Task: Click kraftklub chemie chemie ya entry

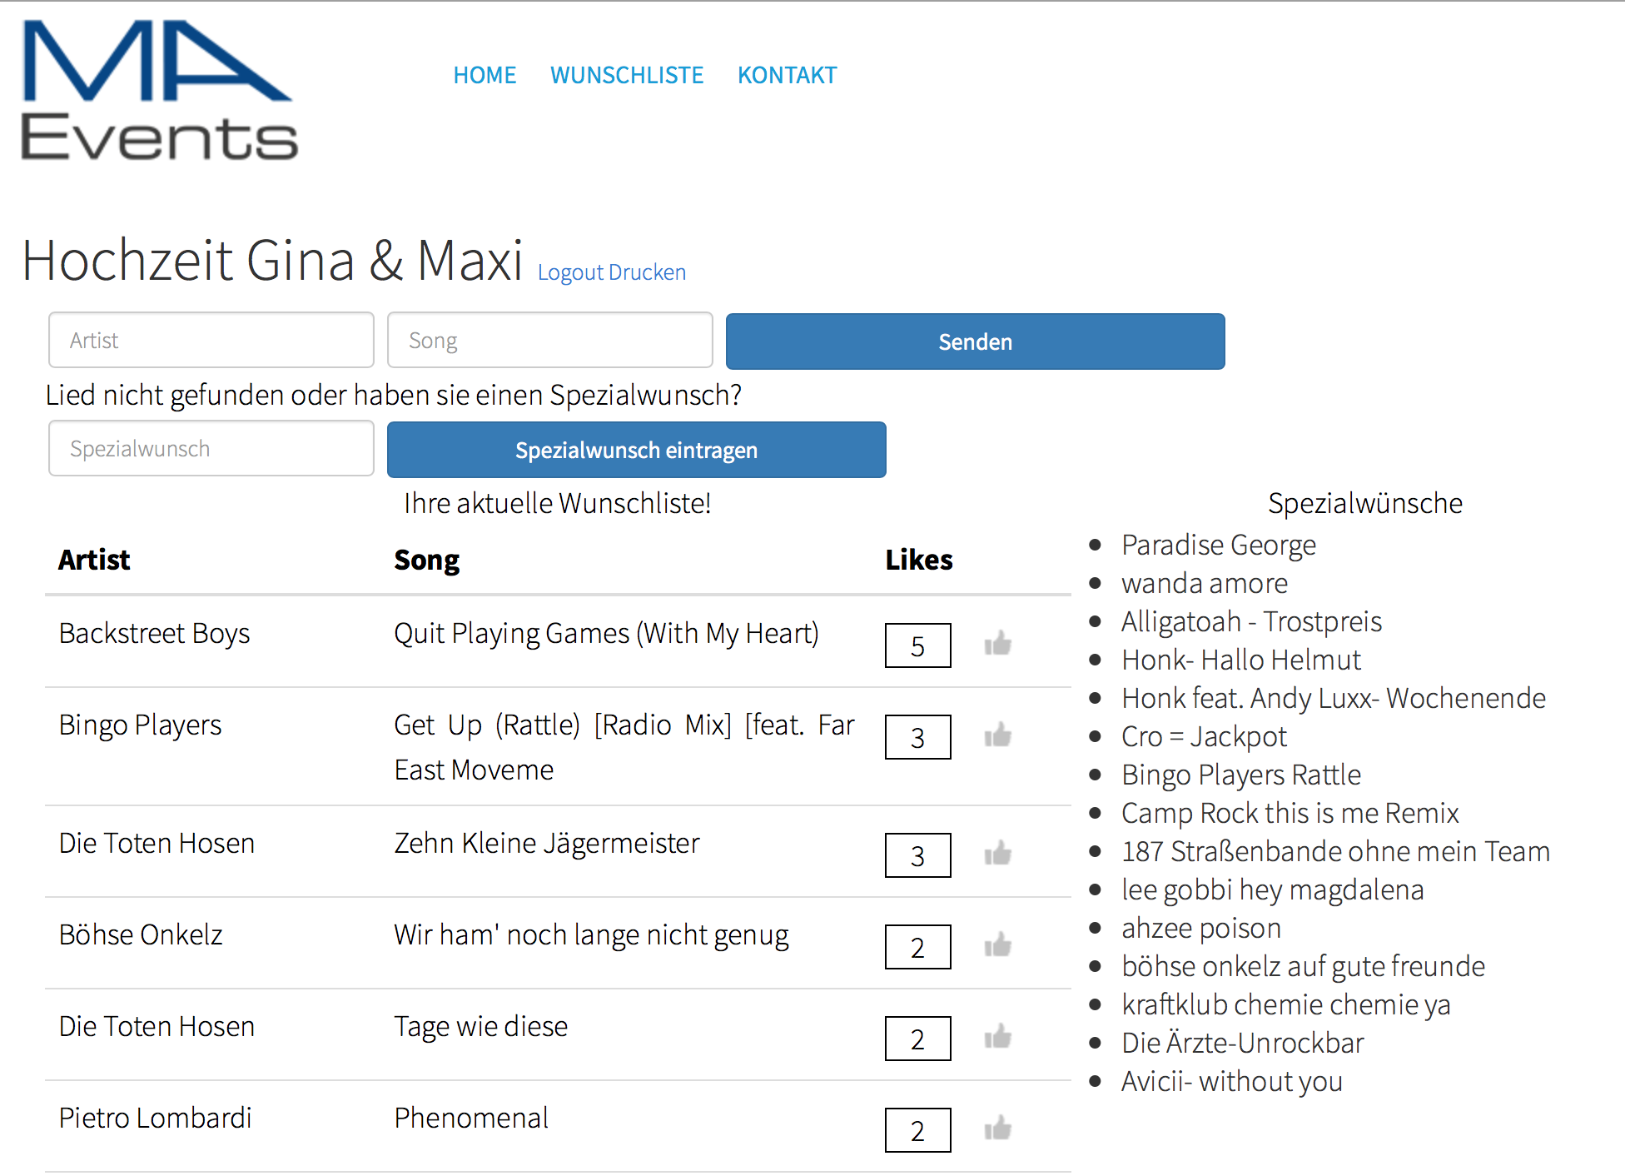Action: coord(1286,1004)
